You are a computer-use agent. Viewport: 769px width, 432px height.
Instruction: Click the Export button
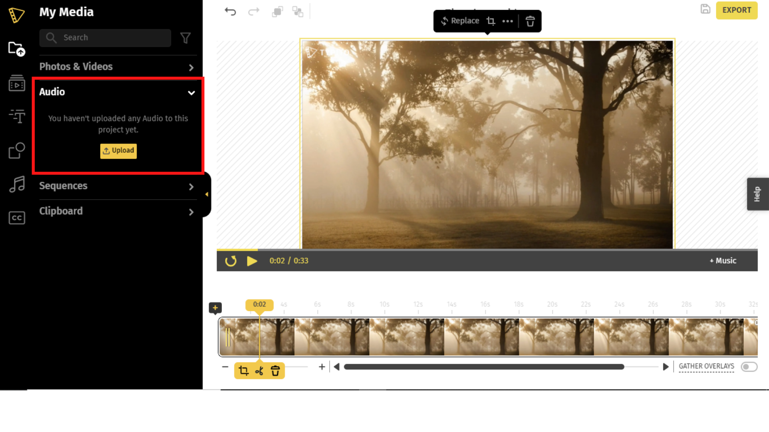click(x=737, y=10)
